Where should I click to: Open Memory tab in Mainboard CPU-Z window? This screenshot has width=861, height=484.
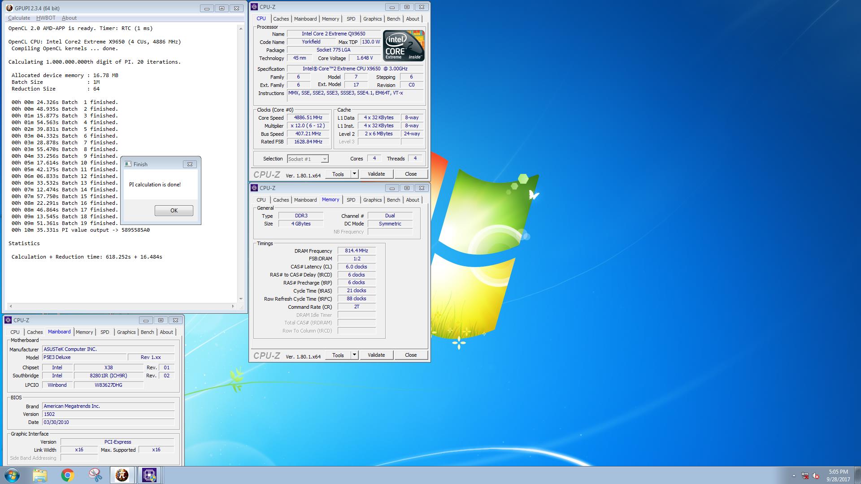coord(84,332)
